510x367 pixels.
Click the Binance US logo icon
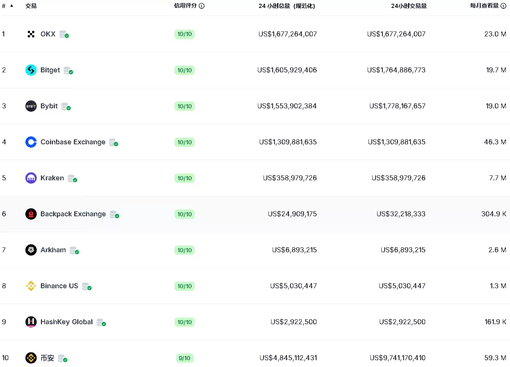click(31, 286)
